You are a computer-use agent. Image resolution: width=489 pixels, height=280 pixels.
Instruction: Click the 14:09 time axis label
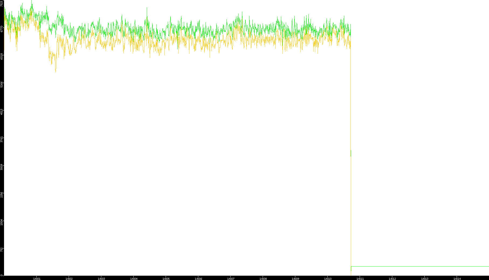click(x=295, y=278)
